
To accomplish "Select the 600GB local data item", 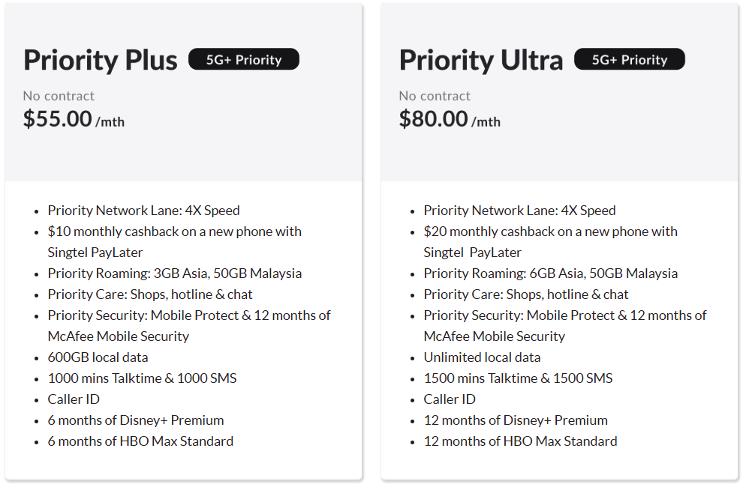I will 98,357.
